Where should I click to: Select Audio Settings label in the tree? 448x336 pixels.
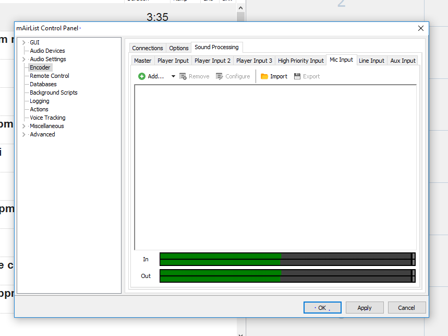tap(48, 59)
